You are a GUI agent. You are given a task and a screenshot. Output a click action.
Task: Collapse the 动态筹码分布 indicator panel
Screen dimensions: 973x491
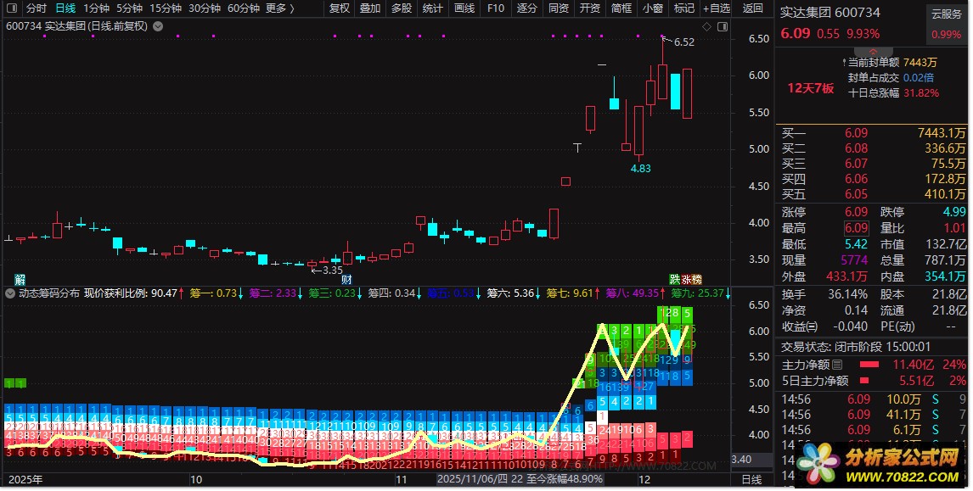(9, 293)
